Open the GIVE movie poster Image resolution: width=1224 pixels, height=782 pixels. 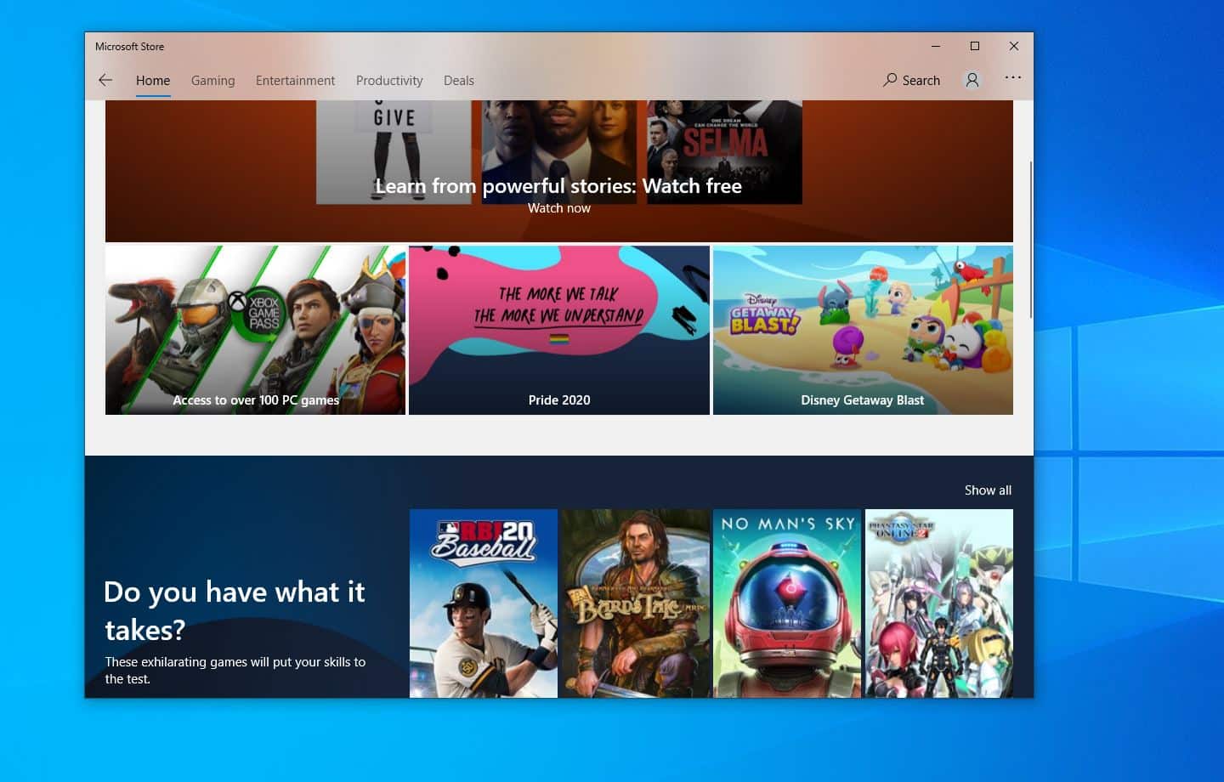pos(394,152)
